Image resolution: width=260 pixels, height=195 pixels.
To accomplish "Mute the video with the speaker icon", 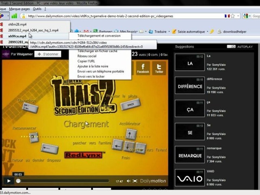I will tap(128, 181).
